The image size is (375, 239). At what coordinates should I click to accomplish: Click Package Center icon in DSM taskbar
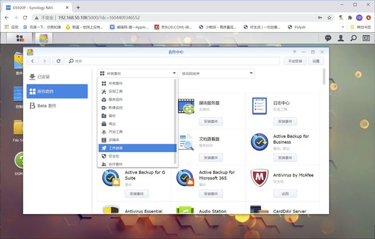tap(44, 38)
